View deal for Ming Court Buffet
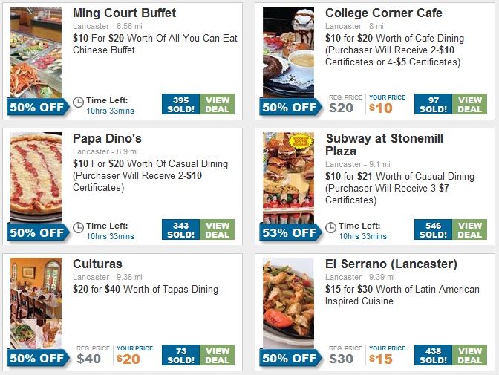The width and height of the screenshot is (499, 375). click(x=218, y=105)
